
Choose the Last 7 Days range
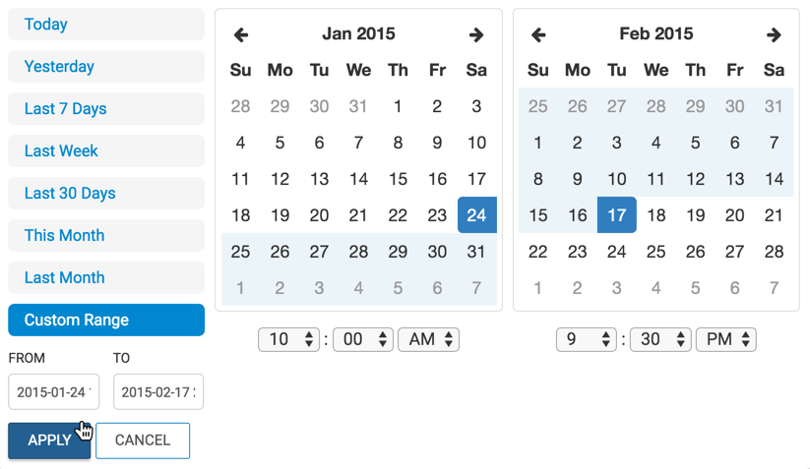tap(106, 109)
